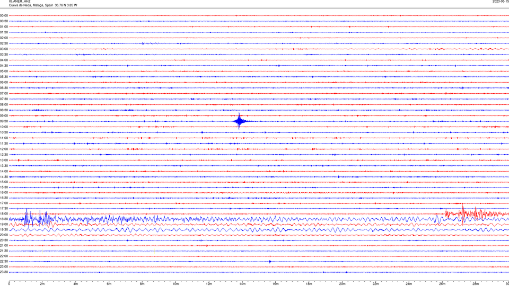Click the '18:30' trace time label

[4, 219]
